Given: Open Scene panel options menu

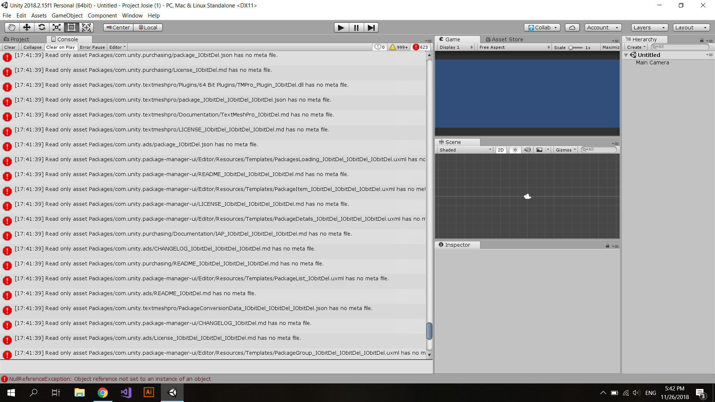Looking at the screenshot, I should tap(615, 144).
